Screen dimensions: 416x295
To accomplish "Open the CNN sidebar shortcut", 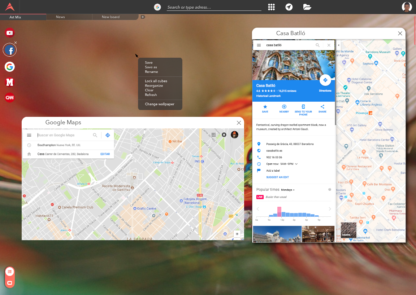I will click(x=9, y=97).
